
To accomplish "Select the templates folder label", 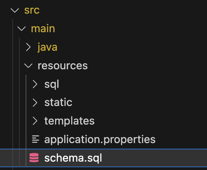I will point(69,121).
